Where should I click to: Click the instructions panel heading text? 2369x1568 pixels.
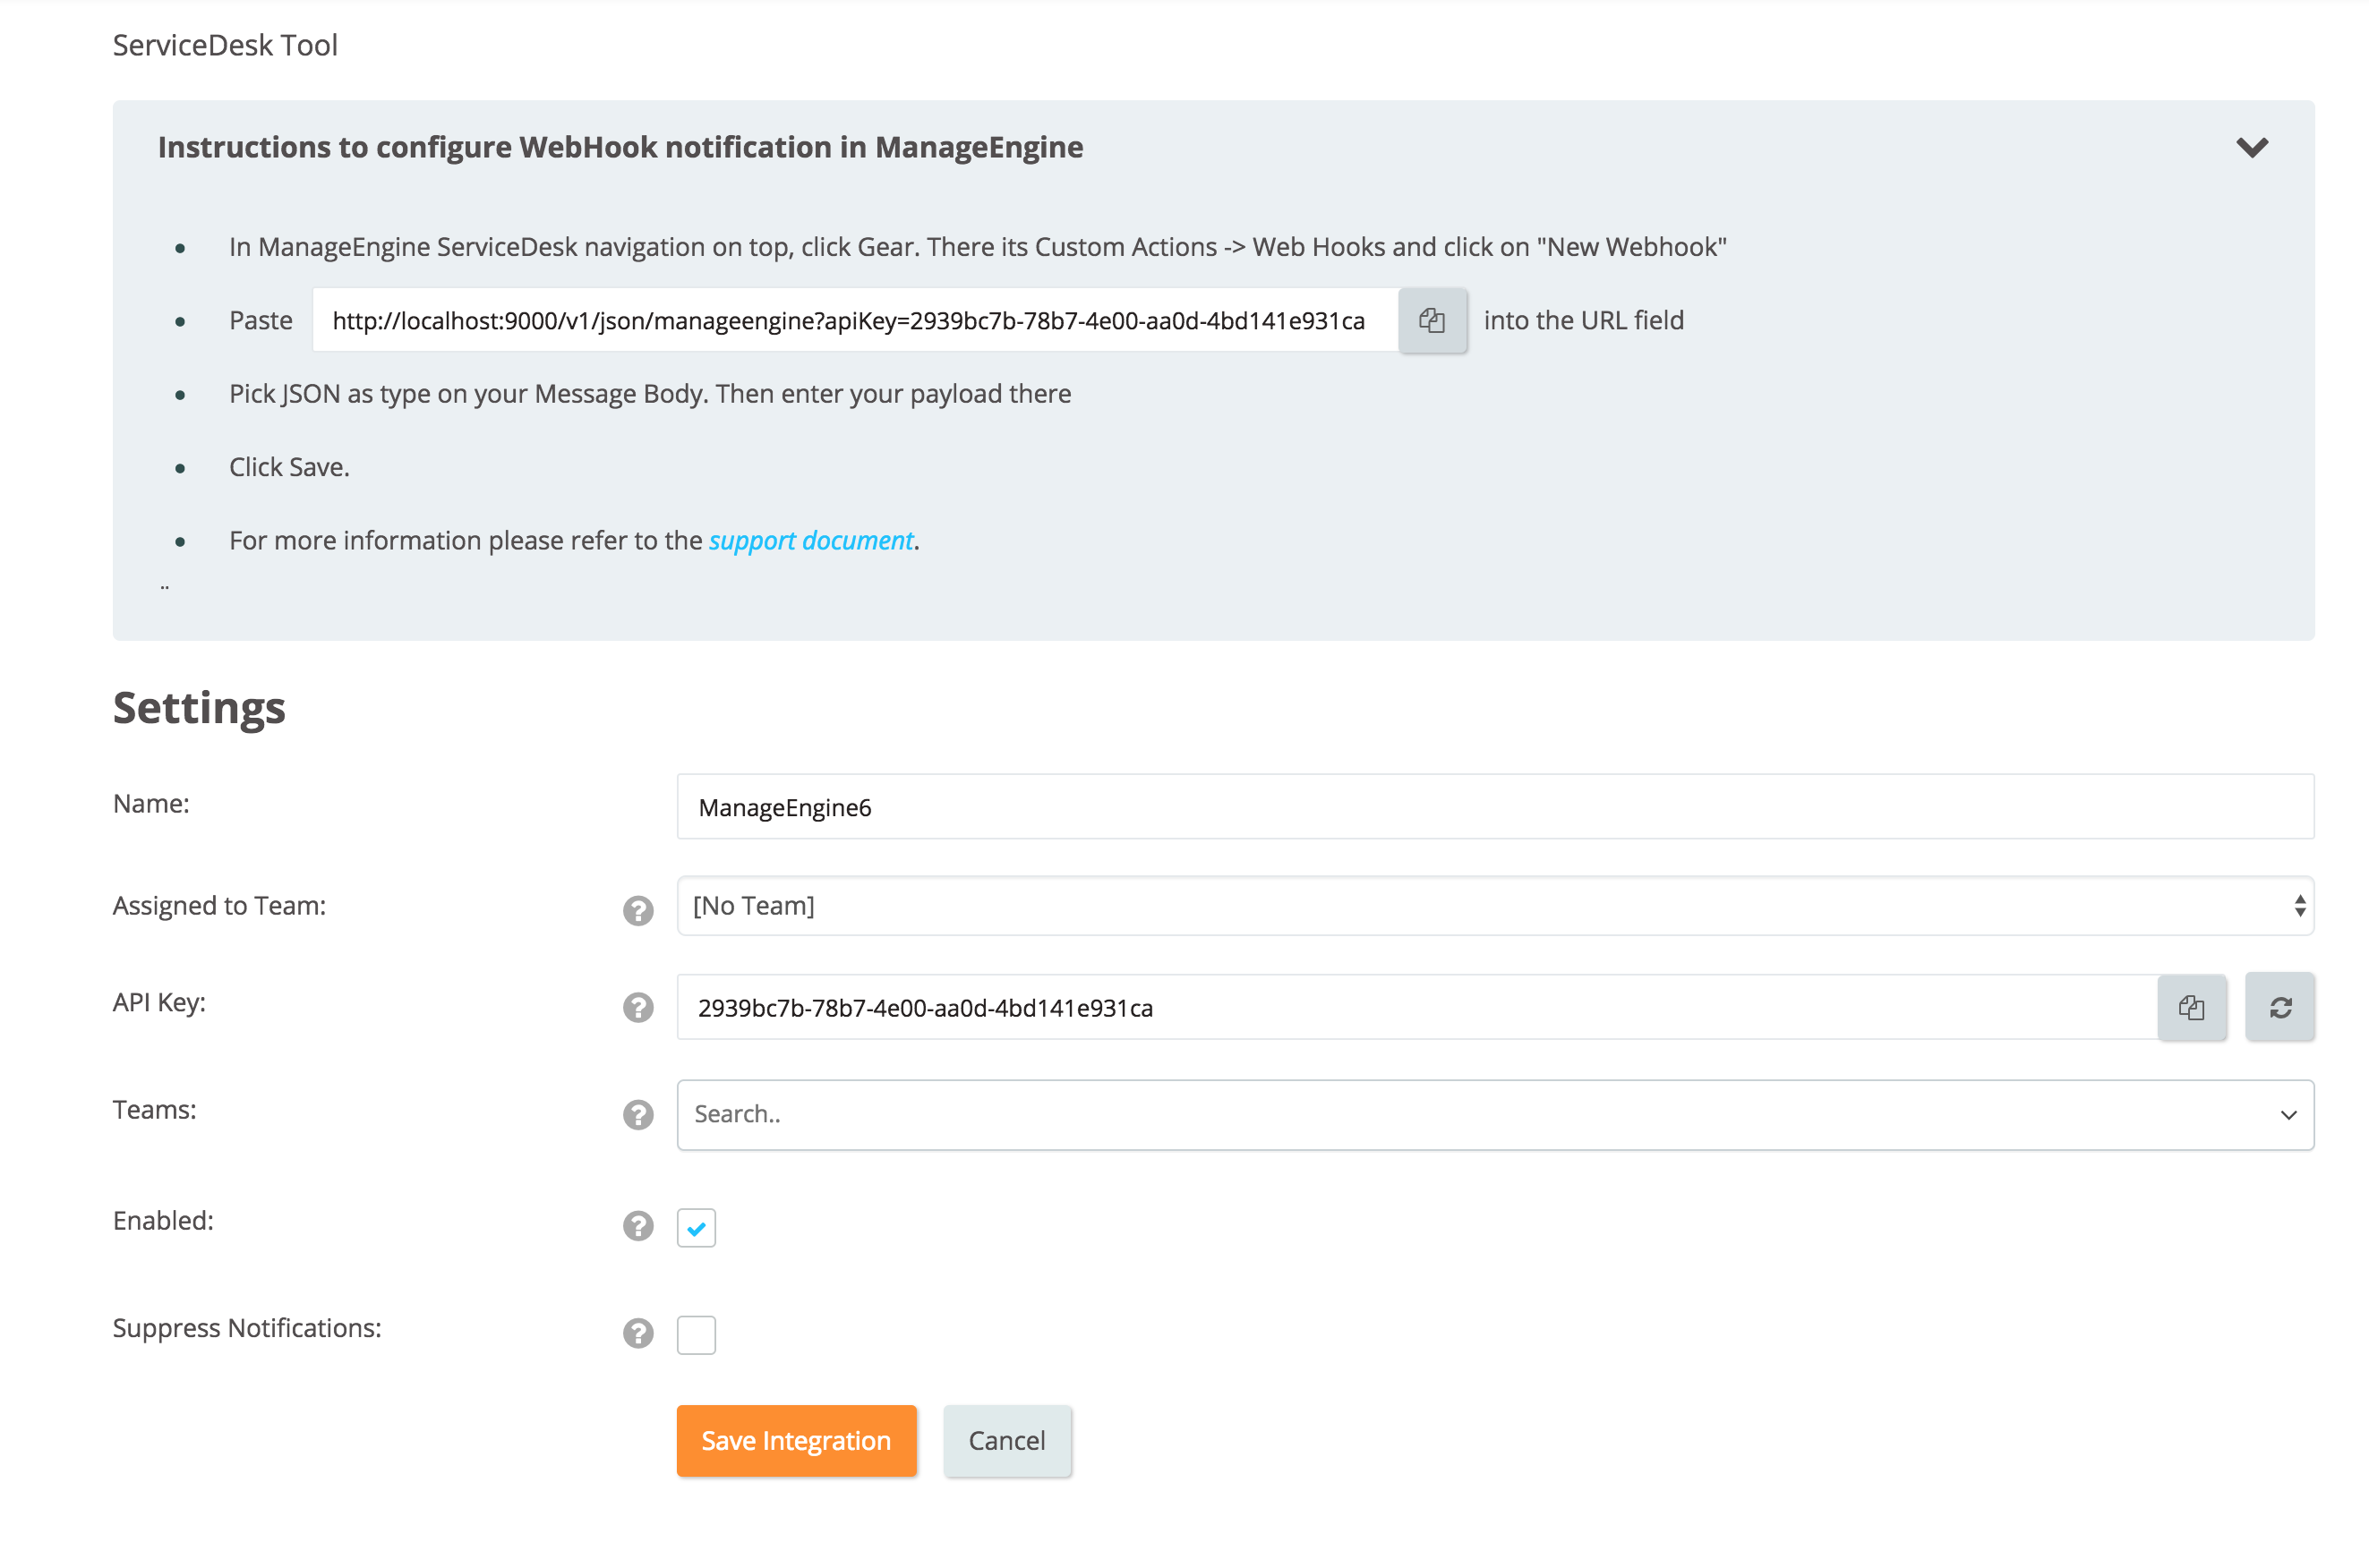click(620, 148)
